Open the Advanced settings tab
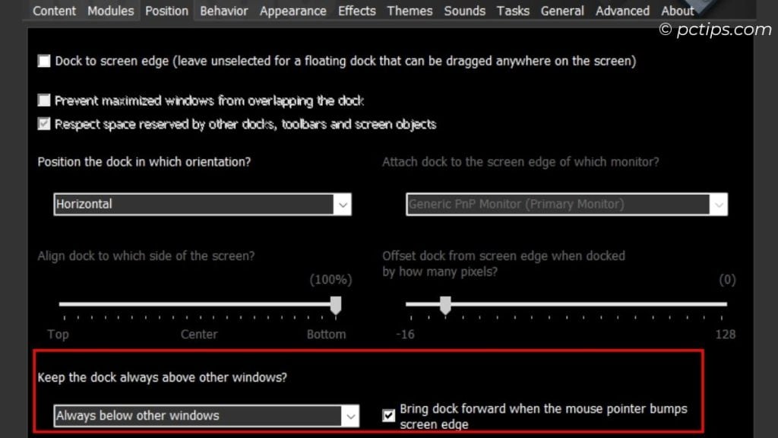 (x=621, y=11)
